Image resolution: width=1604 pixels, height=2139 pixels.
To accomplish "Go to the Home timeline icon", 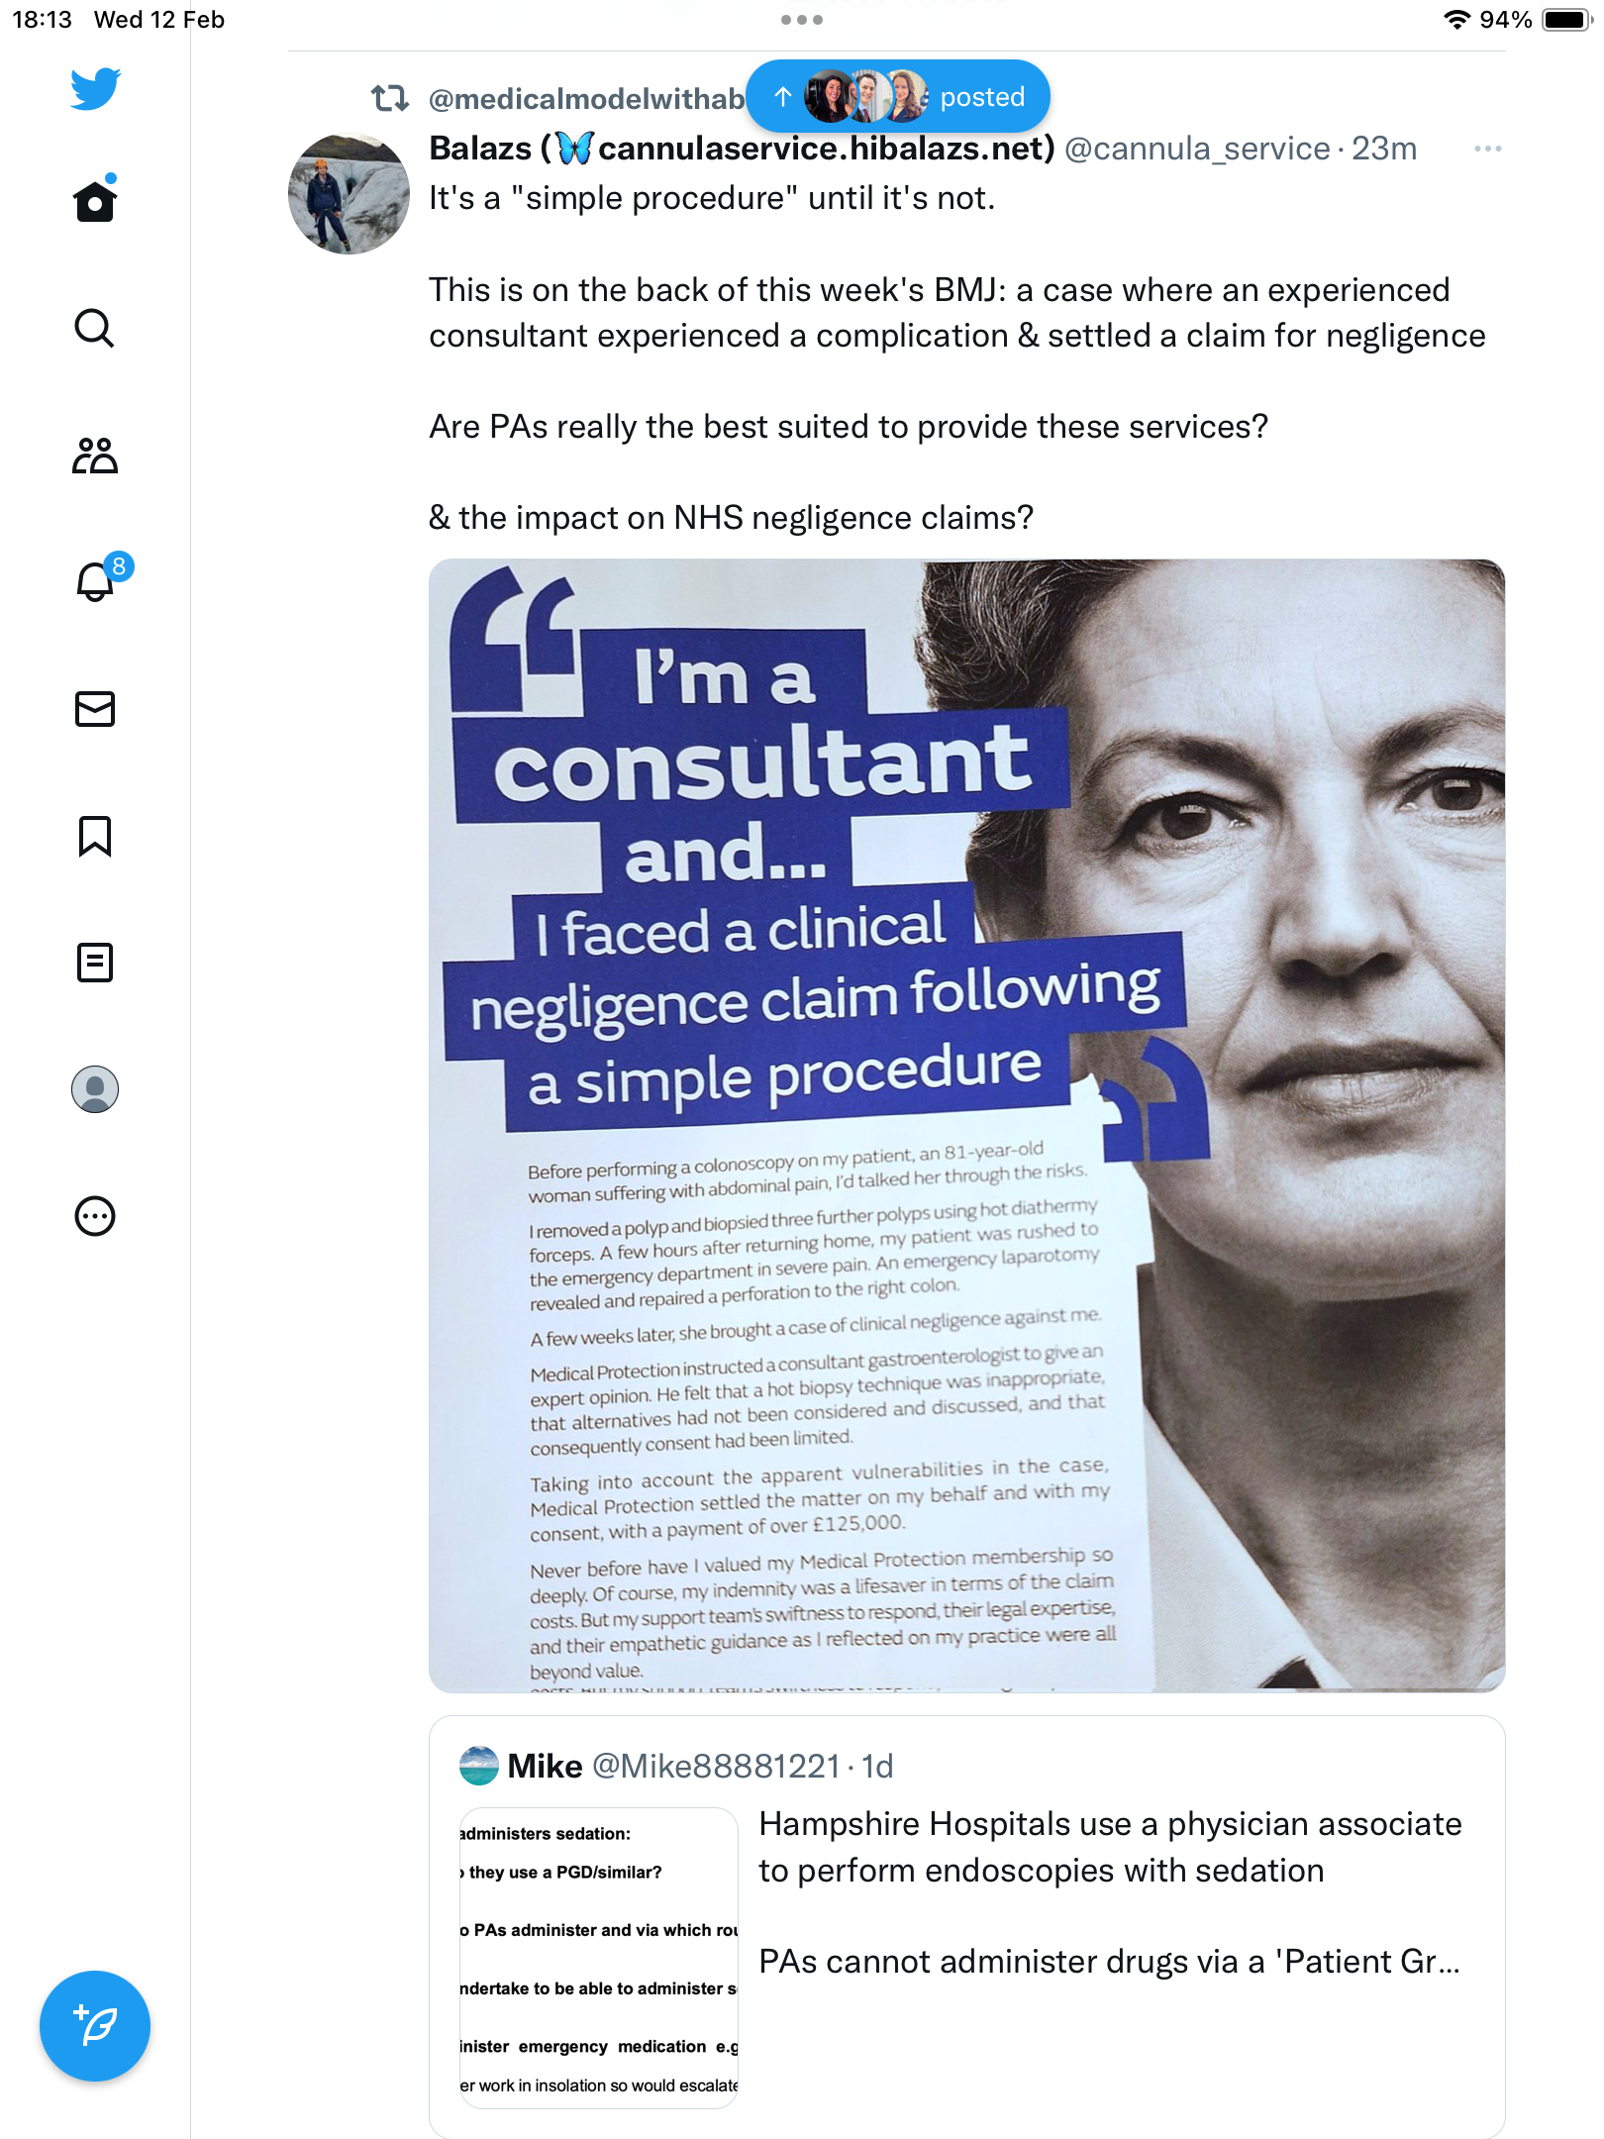I will 95,200.
